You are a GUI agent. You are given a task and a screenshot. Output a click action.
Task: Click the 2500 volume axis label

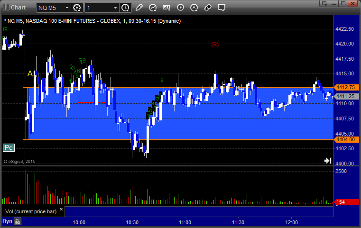[x=341, y=171]
